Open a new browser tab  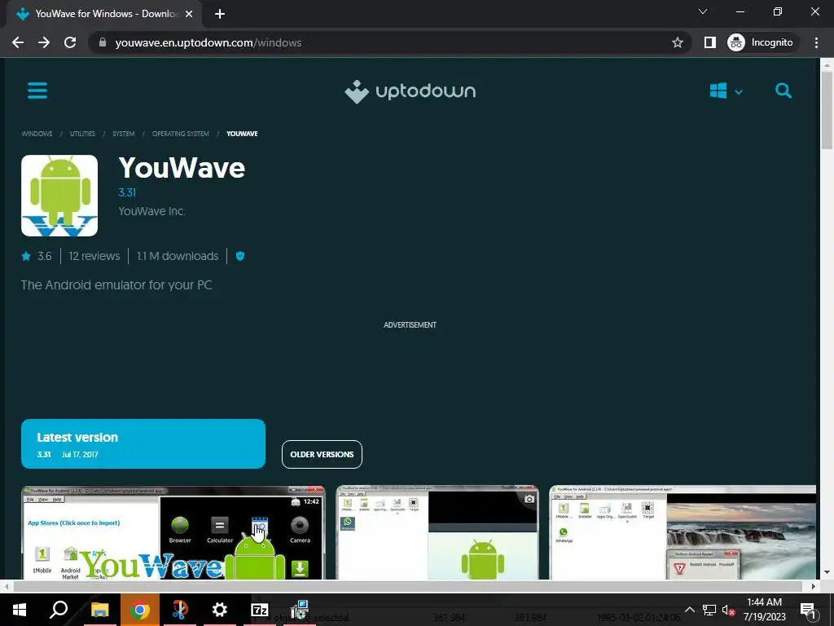[220, 15]
